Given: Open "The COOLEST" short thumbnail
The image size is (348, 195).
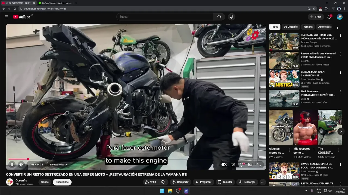Looking at the screenshot, I should [x=330, y=127].
